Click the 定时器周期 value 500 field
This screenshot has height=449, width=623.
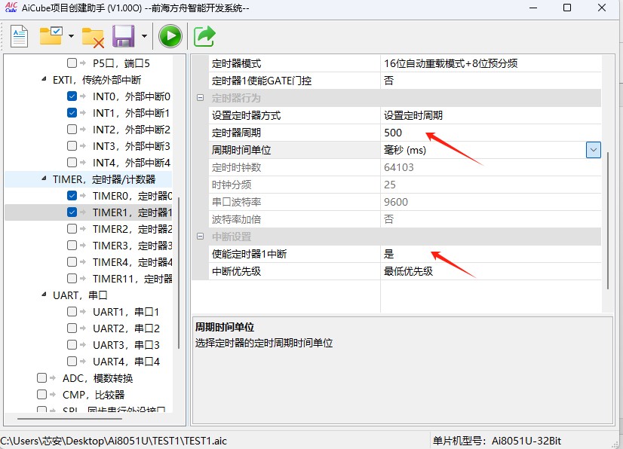[491, 133]
